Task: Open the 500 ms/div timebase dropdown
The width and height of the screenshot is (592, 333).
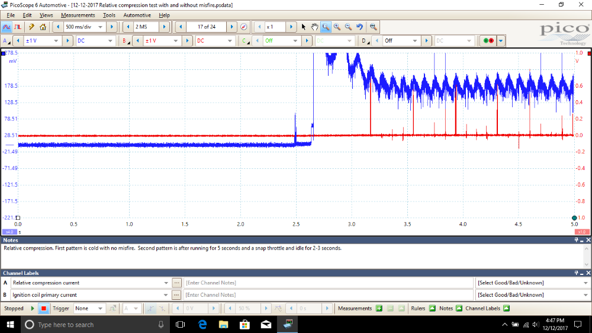Action: coord(99,27)
